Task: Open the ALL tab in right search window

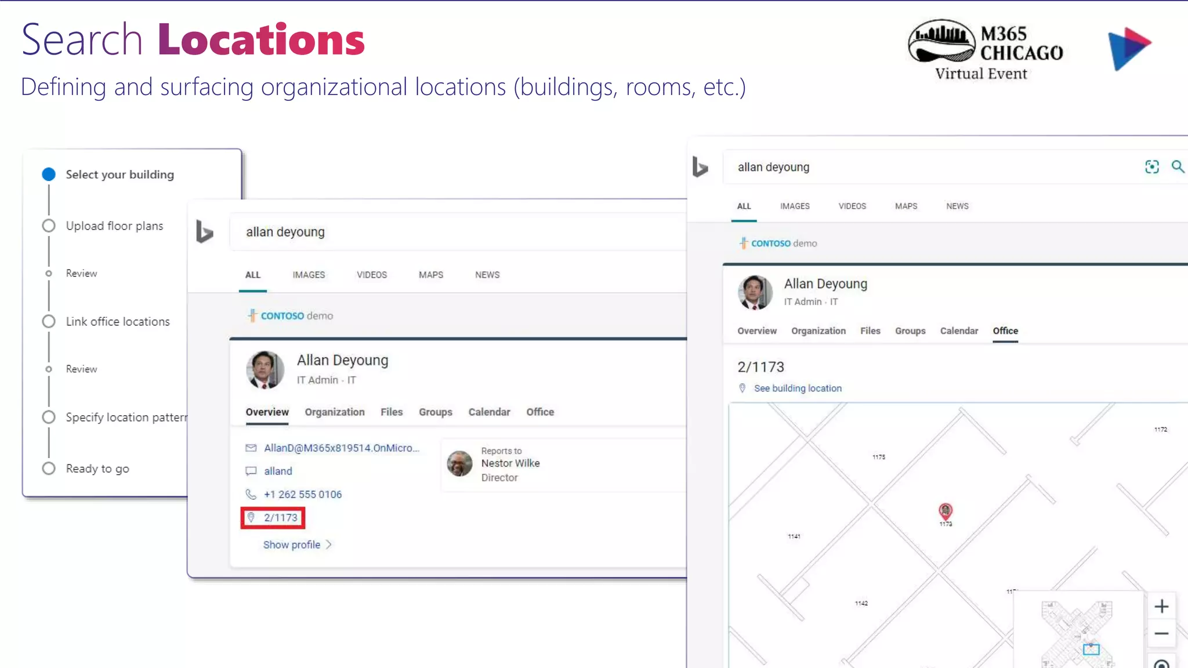Action: coord(744,206)
